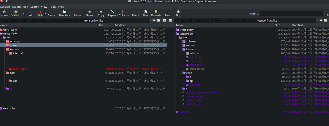Toggle Minor differences button
This screenshot has width=329, height=126.
[78, 13]
